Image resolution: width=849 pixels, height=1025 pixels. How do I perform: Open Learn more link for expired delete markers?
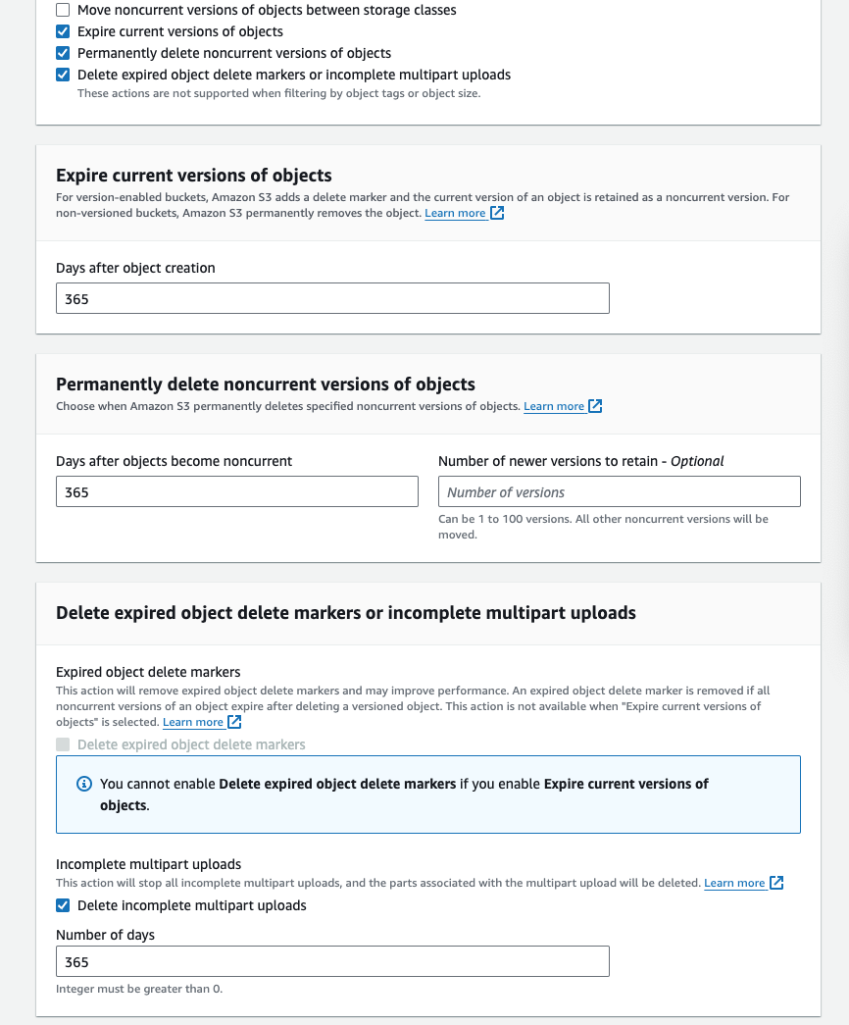(193, 722)
